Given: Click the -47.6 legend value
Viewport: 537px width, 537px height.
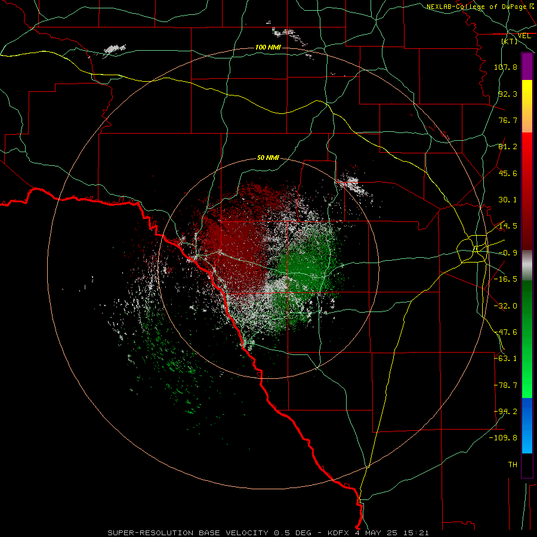Looking at the screenshot, I should [505, 332].
